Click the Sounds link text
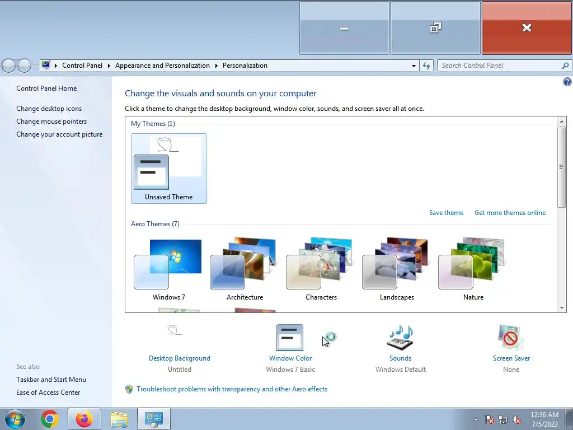573x430 pixels. coord(400,358)
